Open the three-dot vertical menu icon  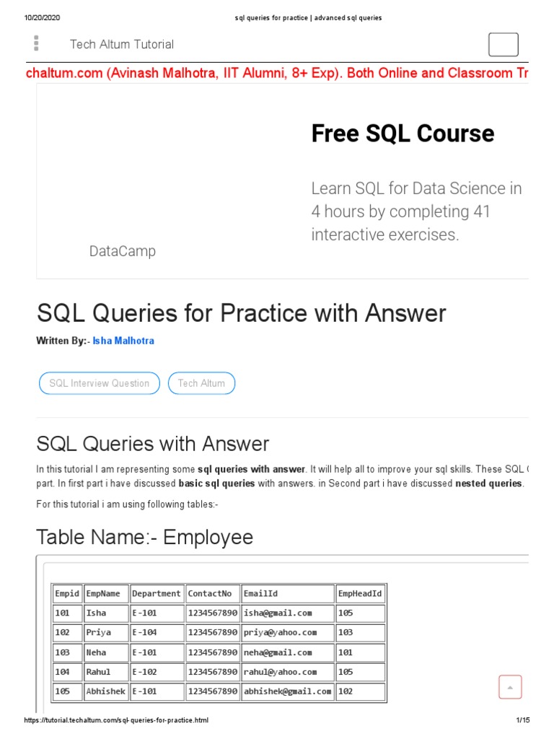point(35,43)
